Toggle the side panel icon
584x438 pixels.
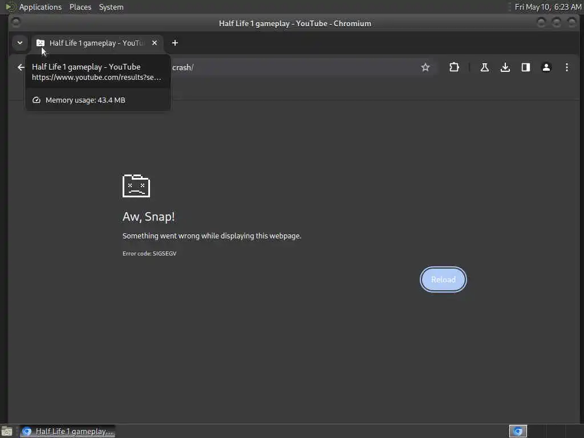[525, 67]
